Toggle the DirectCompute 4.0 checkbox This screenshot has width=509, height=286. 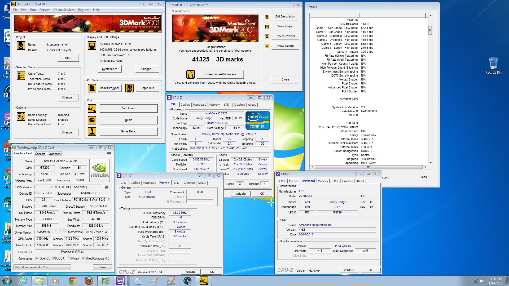coord(83,258)
